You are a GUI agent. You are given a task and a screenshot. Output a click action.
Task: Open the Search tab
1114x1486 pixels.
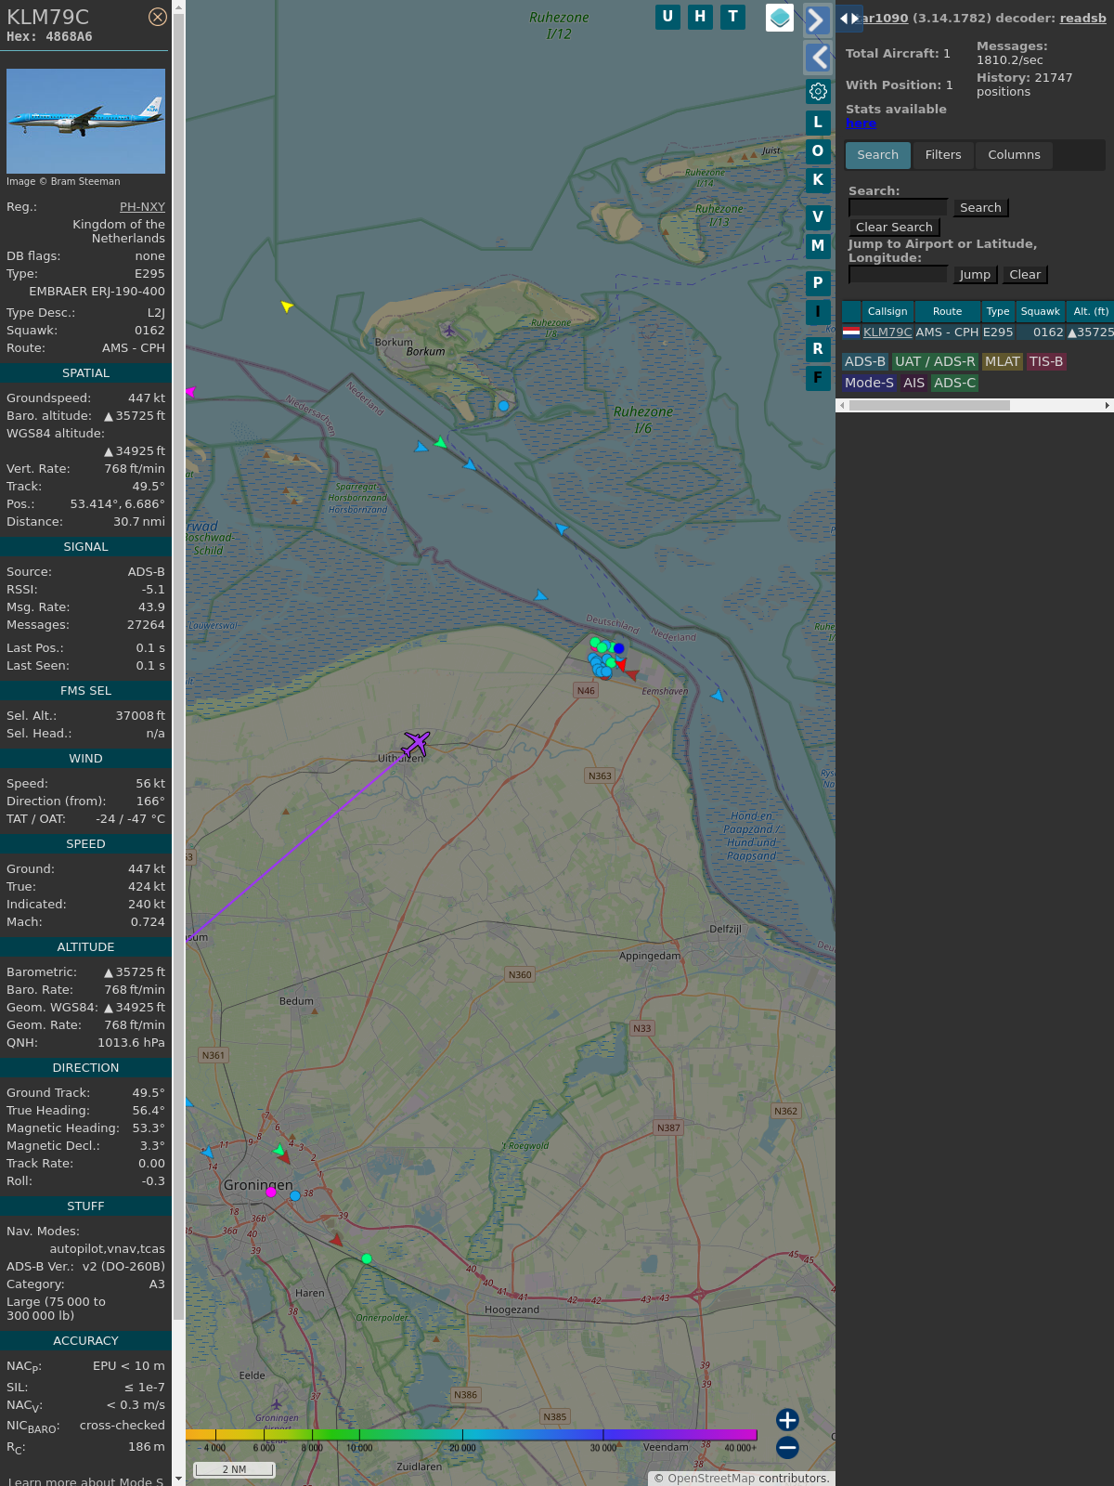click(x=878, y=155)
